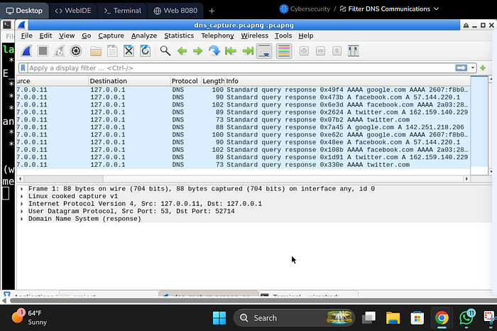Zoom in on main window text

[x=304, y=51]
